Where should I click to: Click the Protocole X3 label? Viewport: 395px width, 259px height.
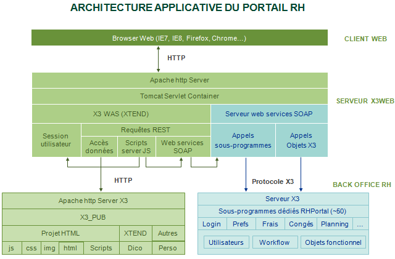click(273, 181)
